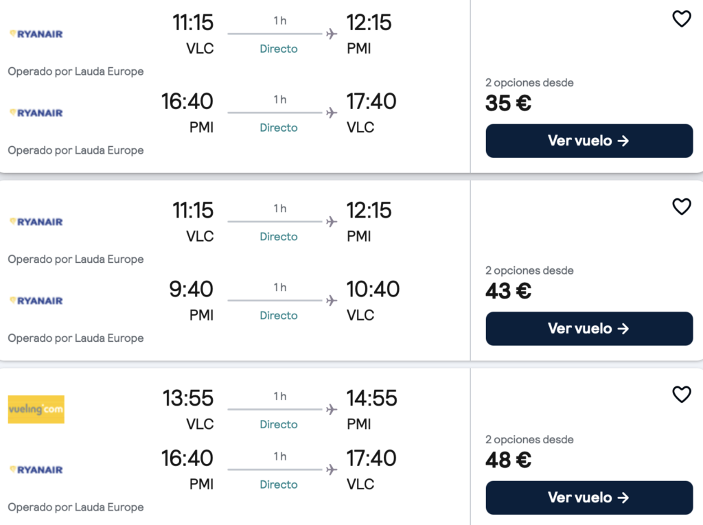703x525 pixels.
Task: Click Ryanair logo on second card's 11:15 outbound
Action: [x=36, y=222]
